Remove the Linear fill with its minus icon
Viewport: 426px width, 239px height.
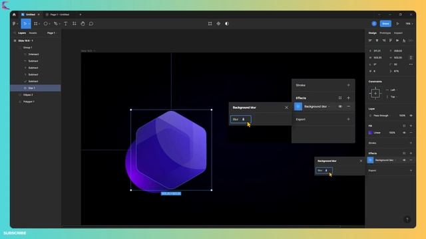tap(411, 133)
